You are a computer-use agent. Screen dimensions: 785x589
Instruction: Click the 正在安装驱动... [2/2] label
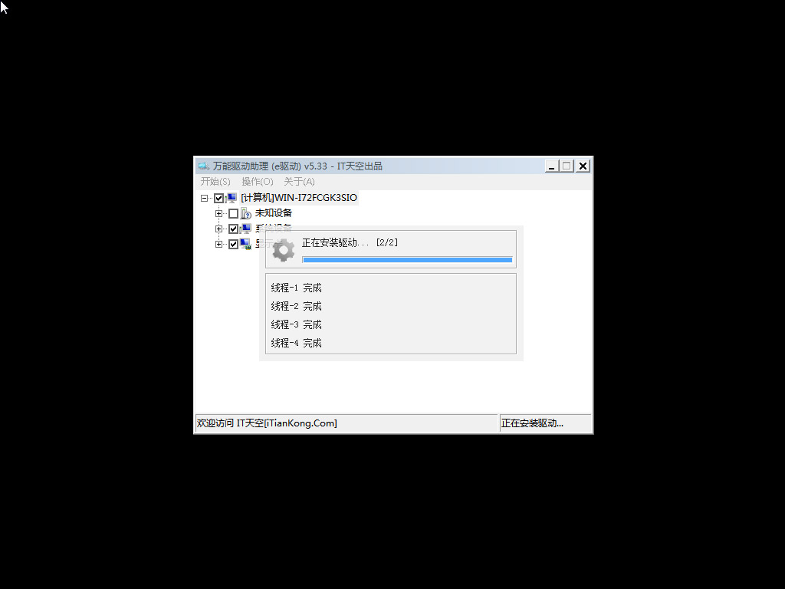pyautogui.click(x=350, y=242)
